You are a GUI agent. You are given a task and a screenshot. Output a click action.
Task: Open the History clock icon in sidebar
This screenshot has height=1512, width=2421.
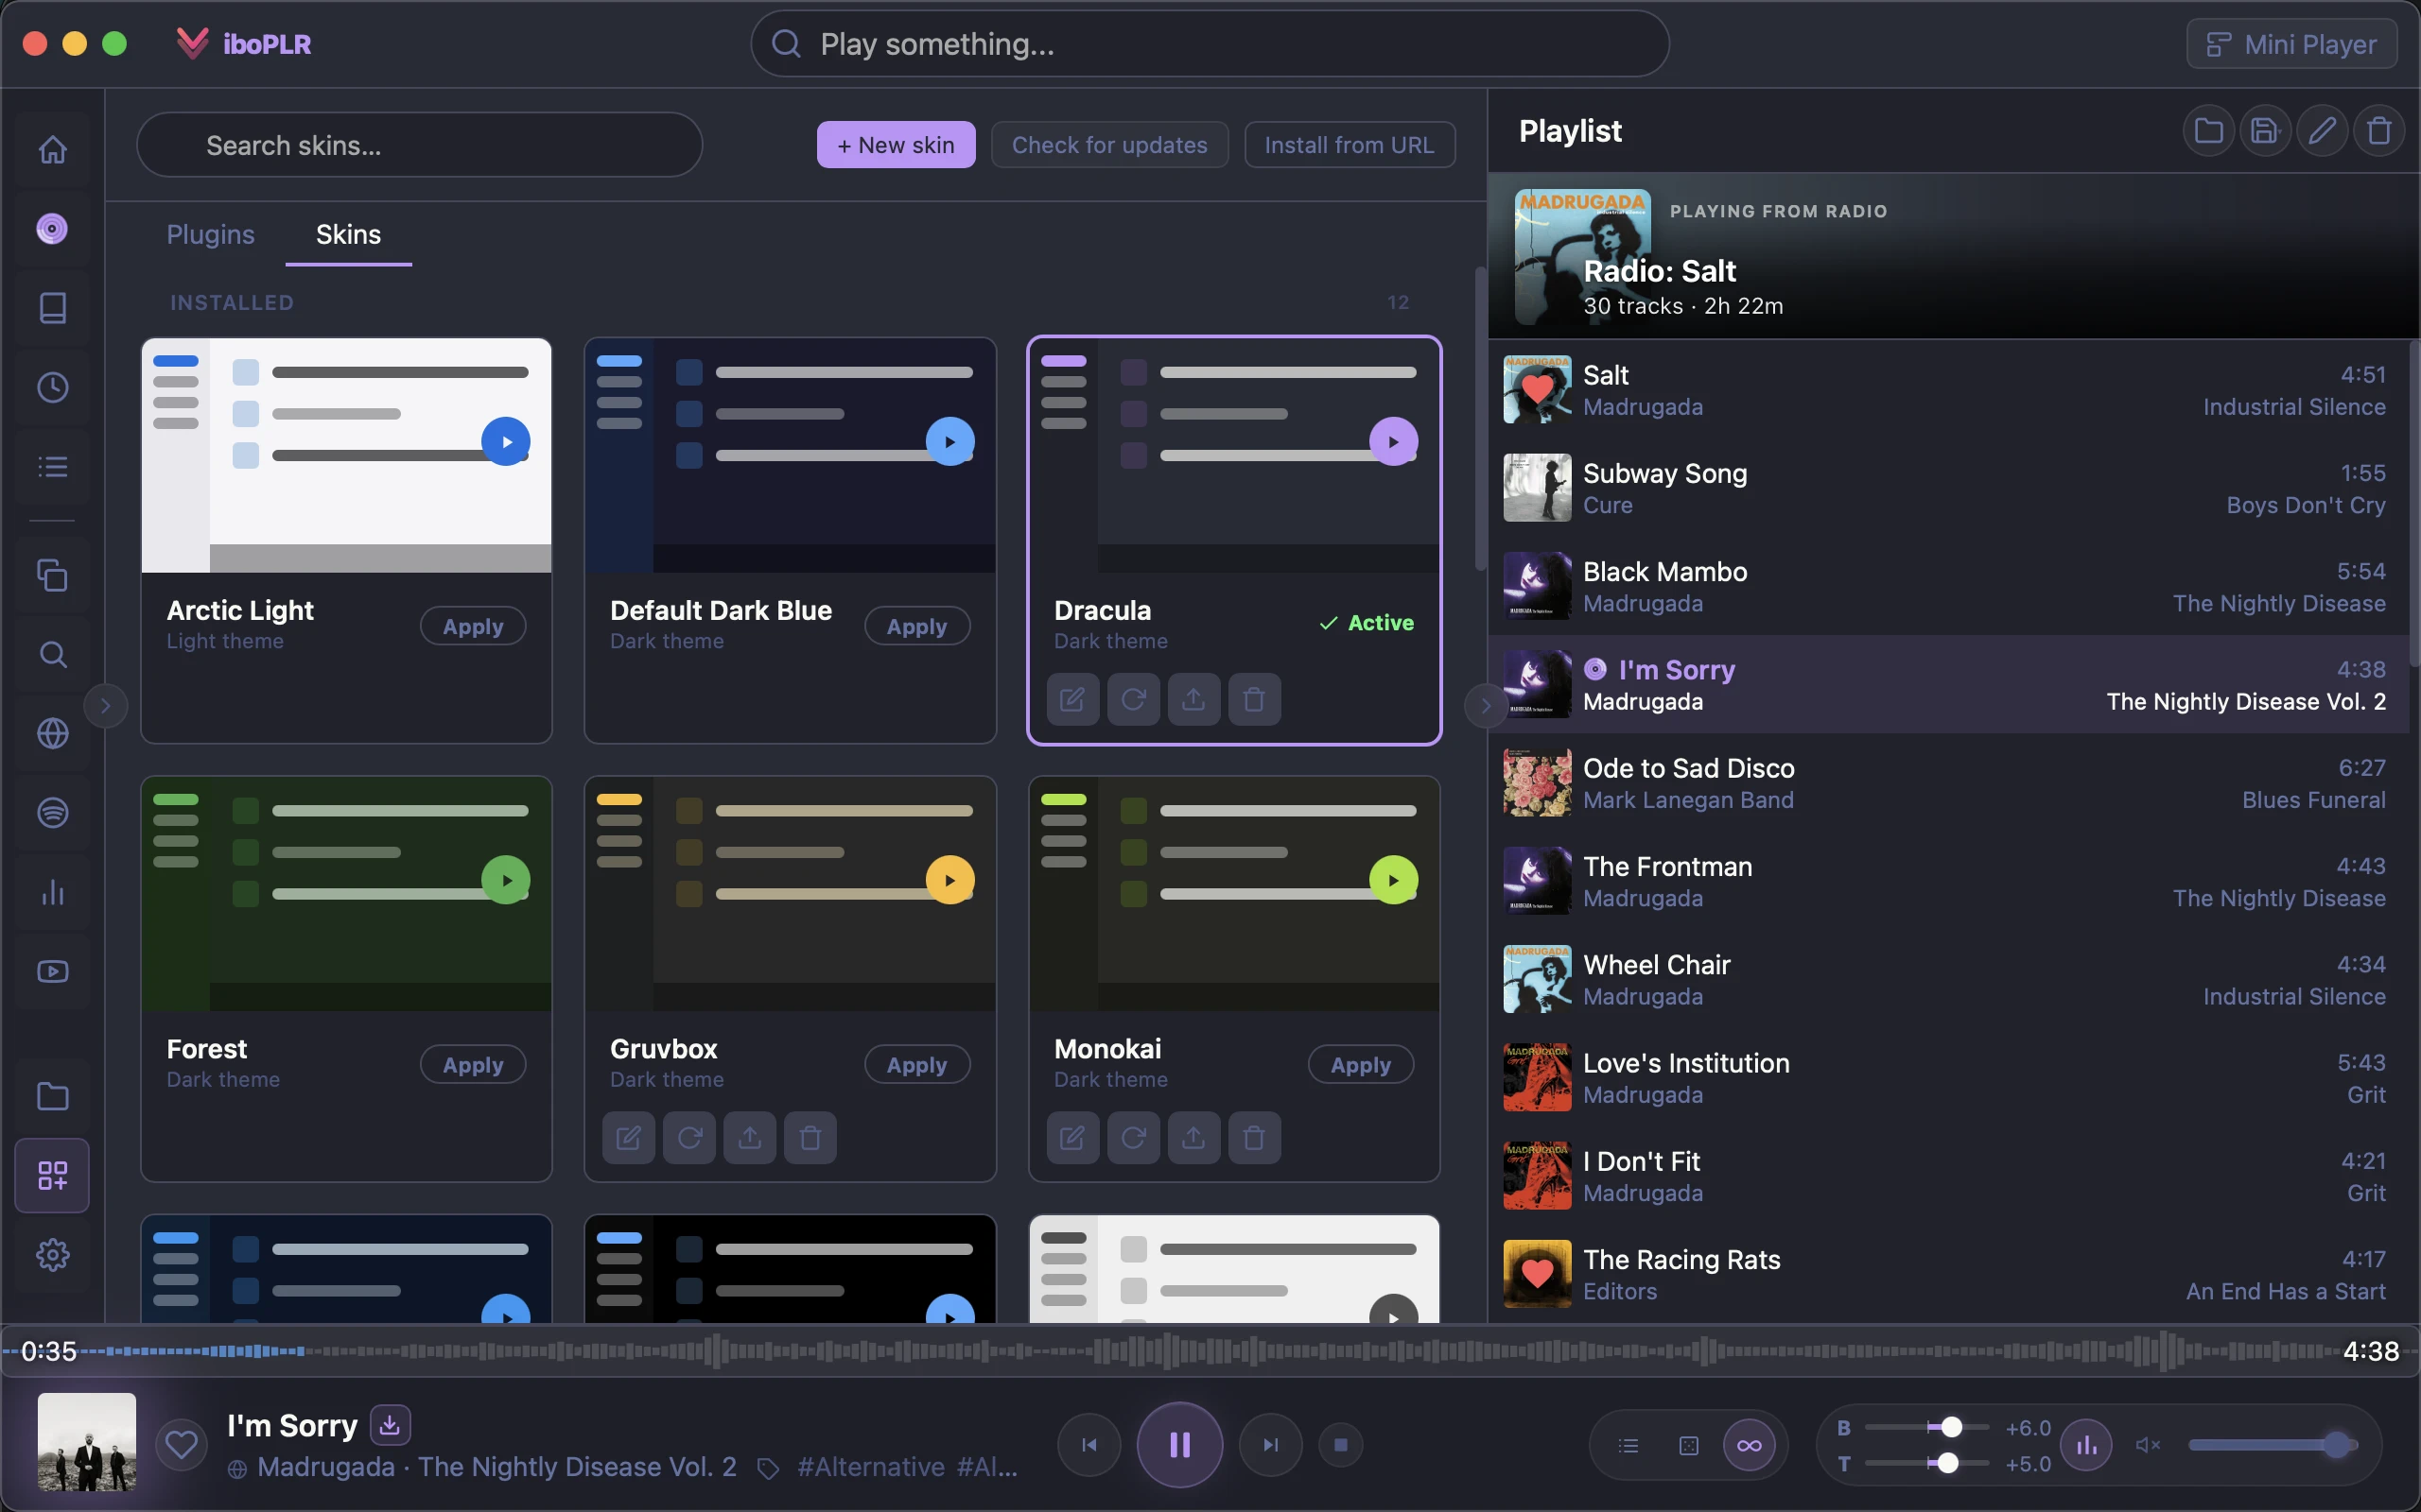(52, 387)
